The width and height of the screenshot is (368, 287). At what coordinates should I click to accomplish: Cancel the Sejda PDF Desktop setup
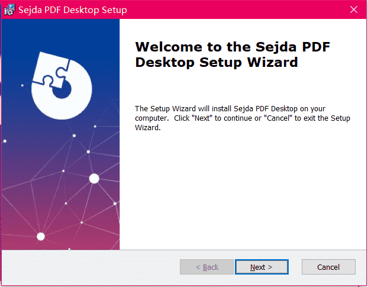[x=328, y=267]
